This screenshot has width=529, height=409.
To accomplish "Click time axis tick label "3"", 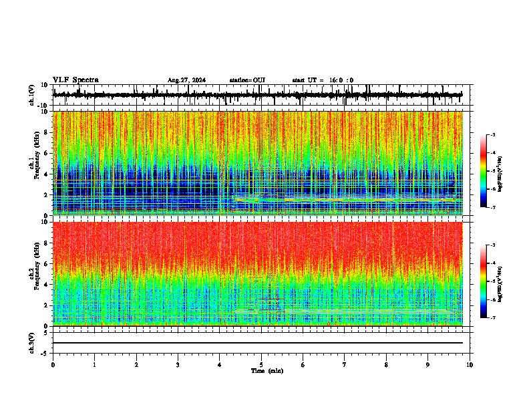I will [178, 365].
